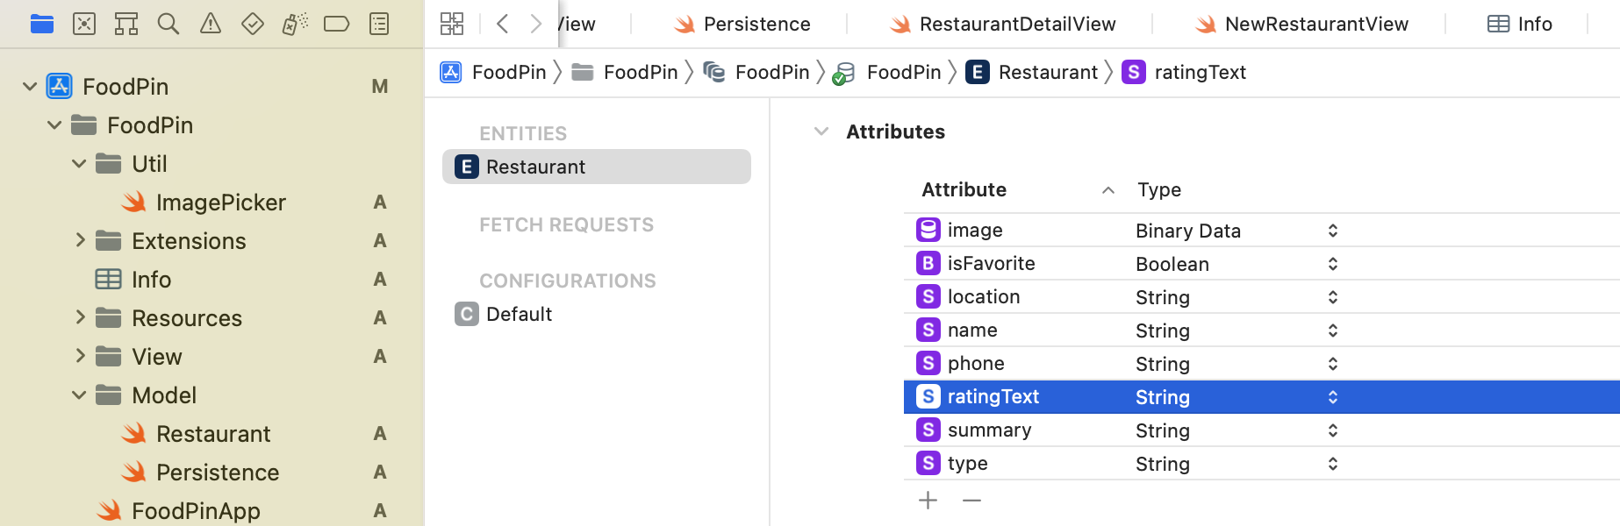Add a new attribute with plus button
The height and width of the screenshot is (526, 1620).
pos(928,501)
